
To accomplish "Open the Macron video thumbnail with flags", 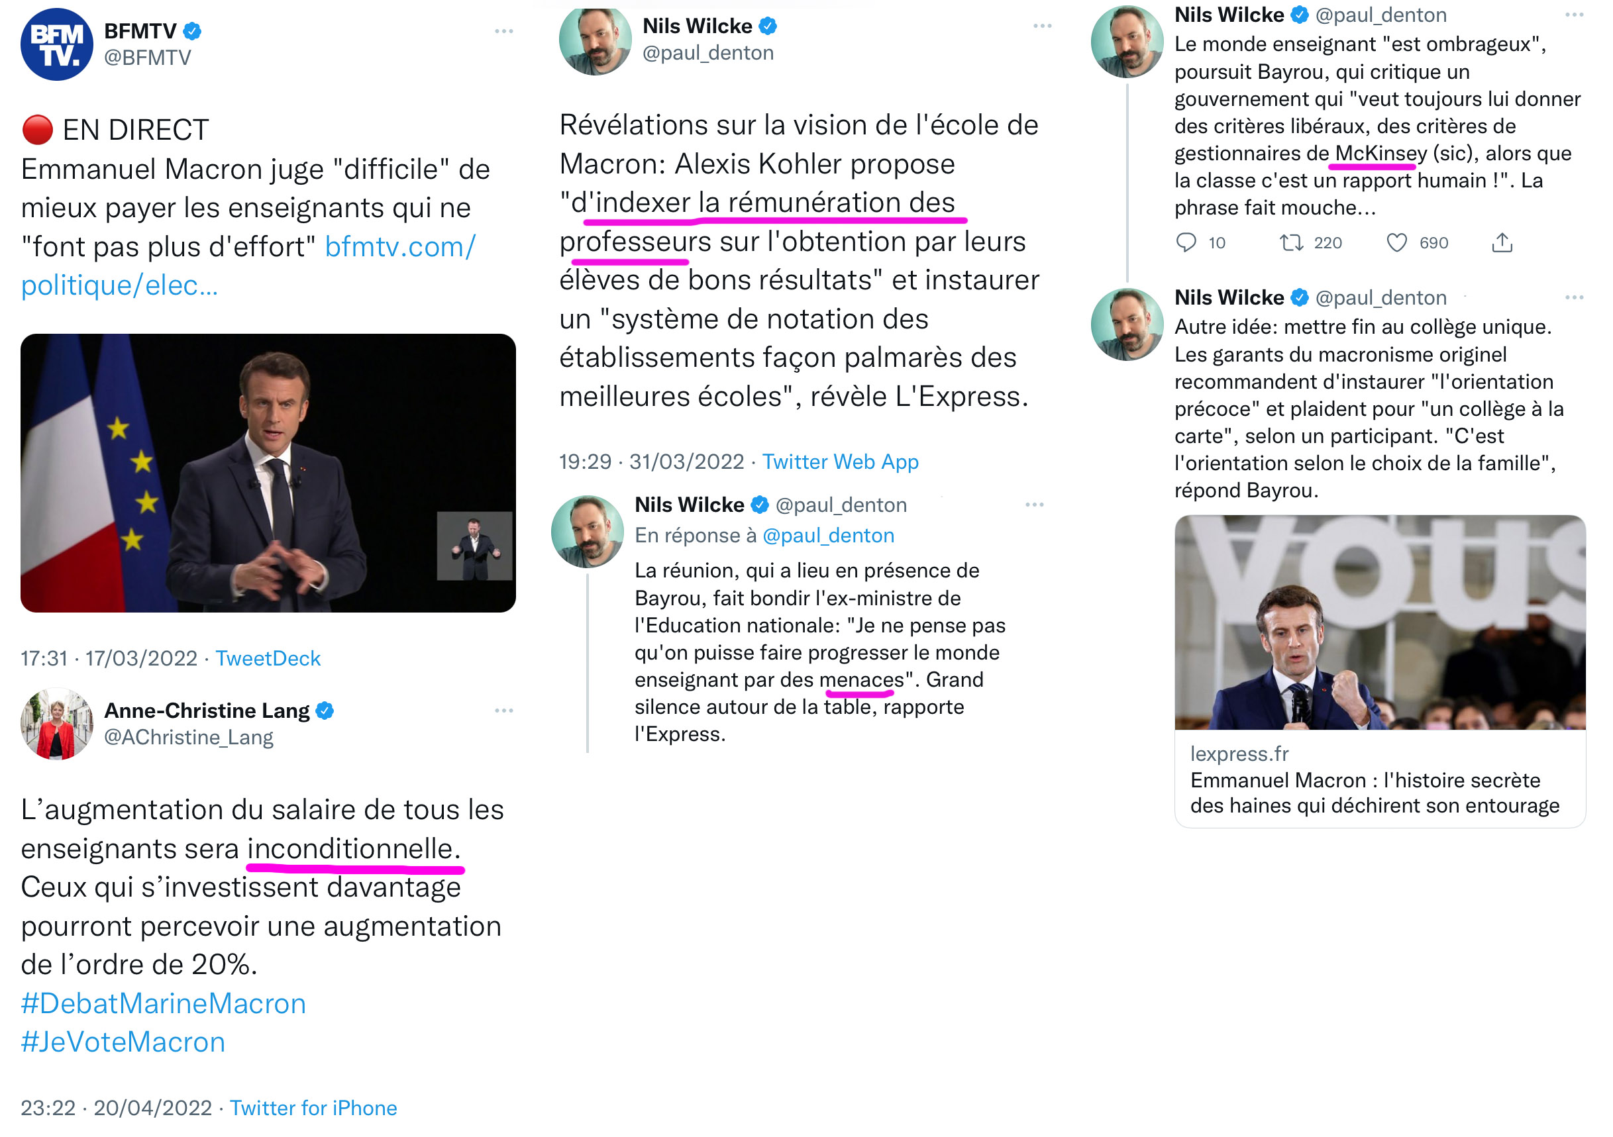I will click(268, 473).
